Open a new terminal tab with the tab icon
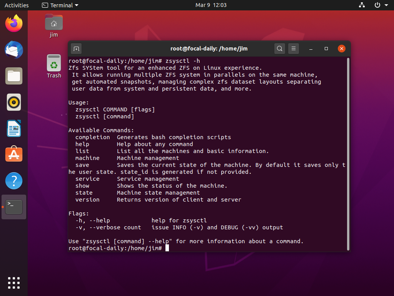This screenshot has height=296, width=394. [76, 49]
